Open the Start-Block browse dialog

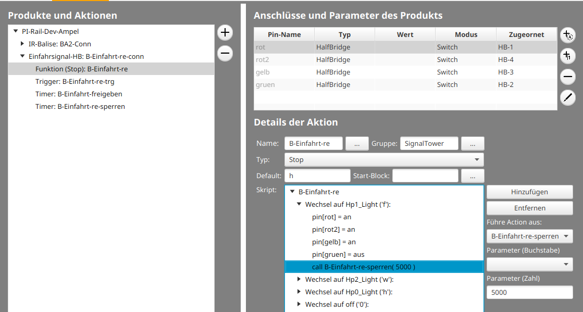coord(472,176)
